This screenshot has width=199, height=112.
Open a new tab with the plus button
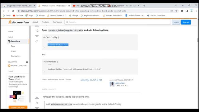(x=144, y=6)
